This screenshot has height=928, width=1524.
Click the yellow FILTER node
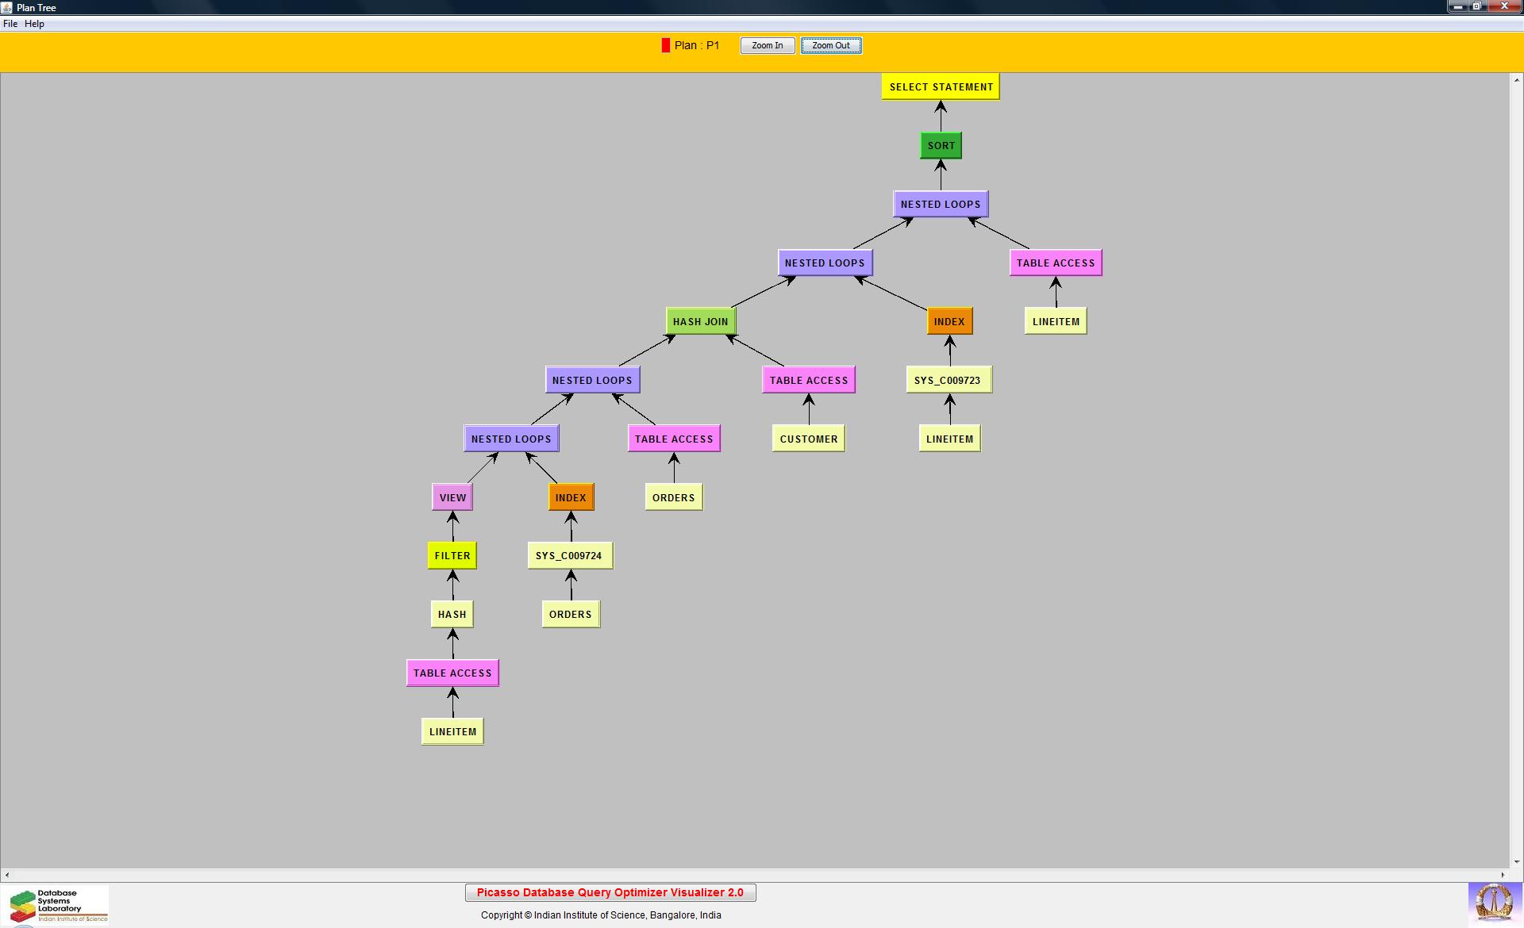click(x=452, y=556)
